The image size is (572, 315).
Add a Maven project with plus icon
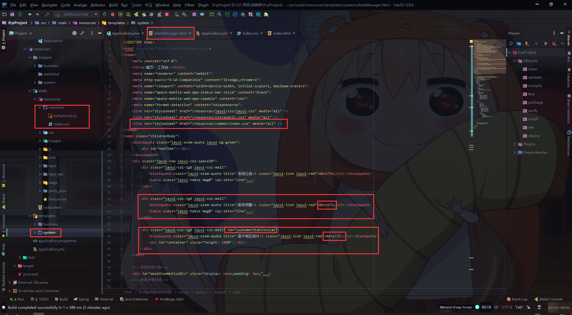click(536, 43)
